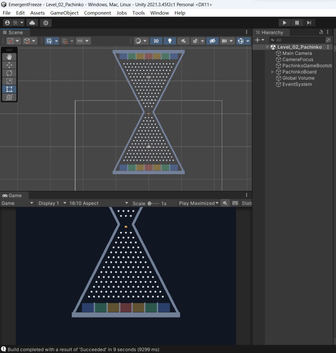This screenshot has height=353, width=336.
Task: Open Hierarchy panel three-dot menu
Action: [x=328, y=32]
